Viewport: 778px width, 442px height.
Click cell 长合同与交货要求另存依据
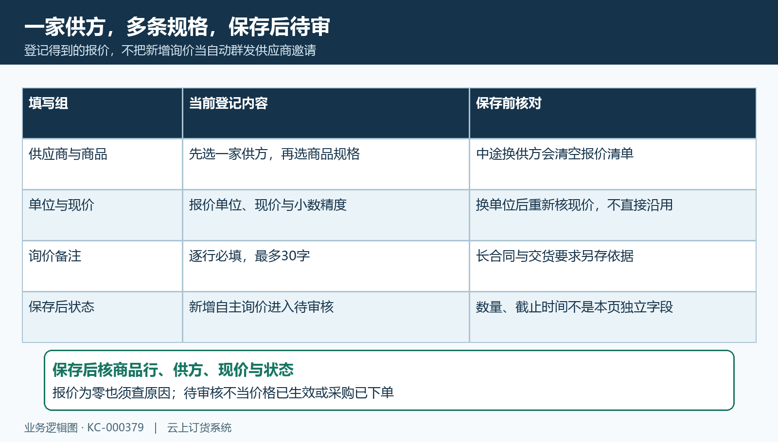(x=613, y=266)
